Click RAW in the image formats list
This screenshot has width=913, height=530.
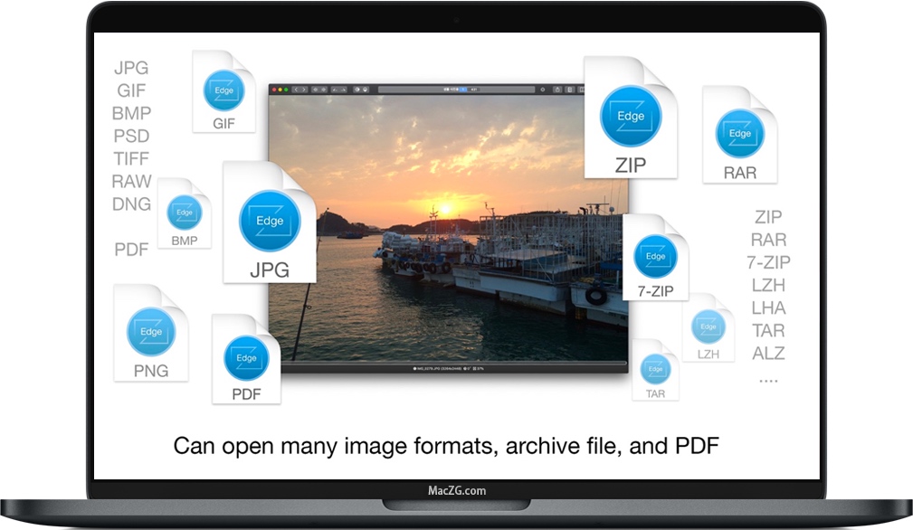click(131, 181)
